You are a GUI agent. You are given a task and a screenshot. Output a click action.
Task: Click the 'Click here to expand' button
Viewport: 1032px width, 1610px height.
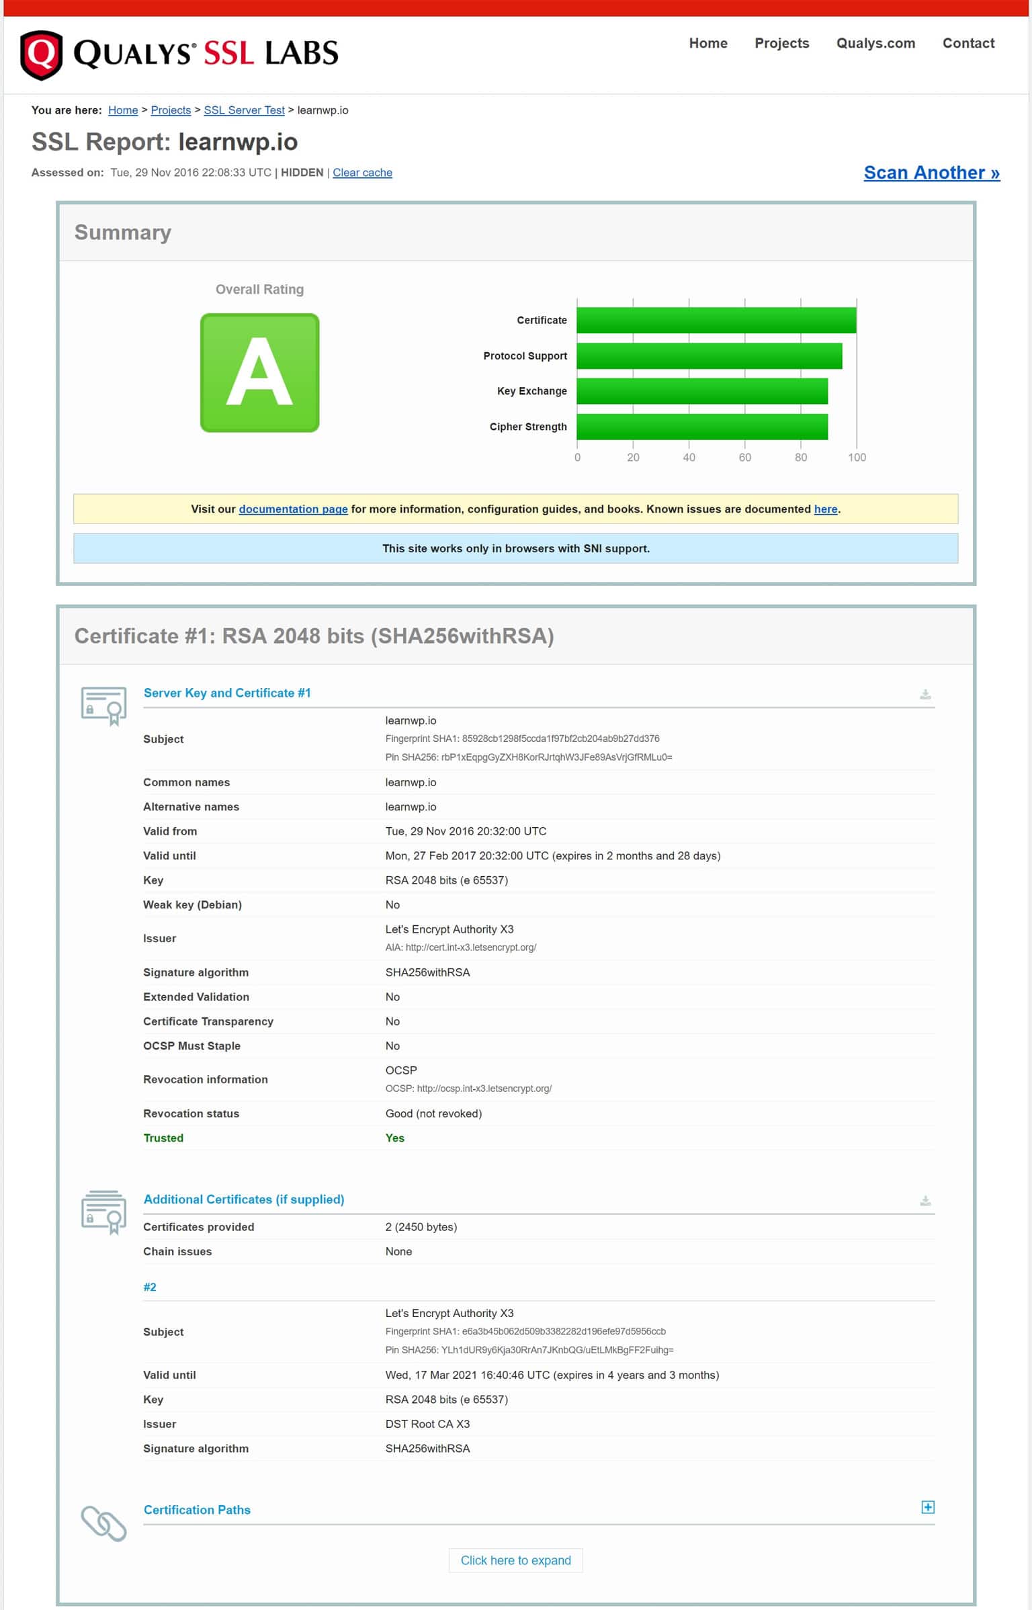(515, 1560)
